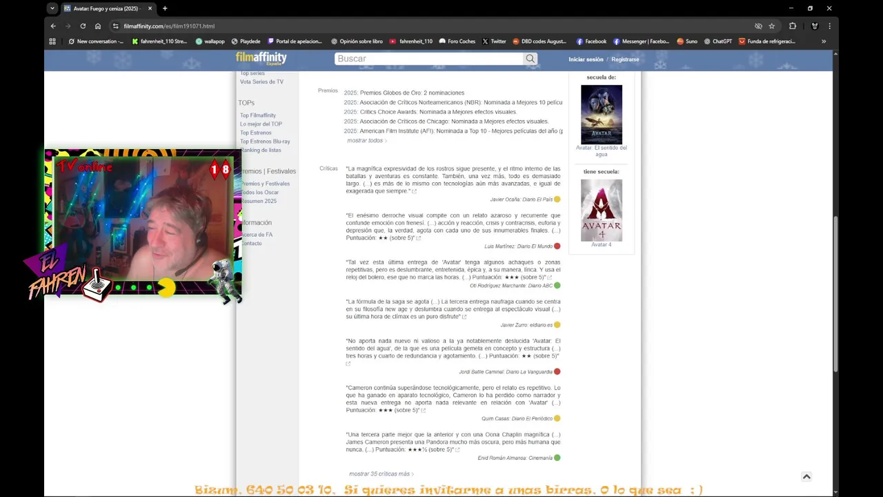Screen dimensions: 883x497
Task: Click Iniciar sesión
Action: 586,59
